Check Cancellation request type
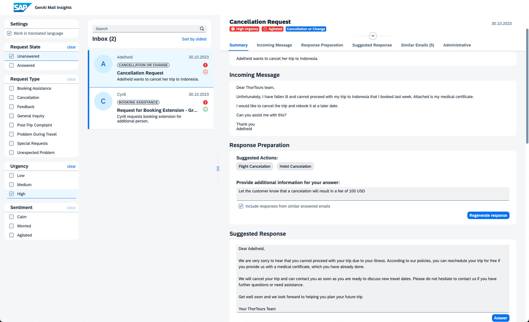 (x=11, y=97)
